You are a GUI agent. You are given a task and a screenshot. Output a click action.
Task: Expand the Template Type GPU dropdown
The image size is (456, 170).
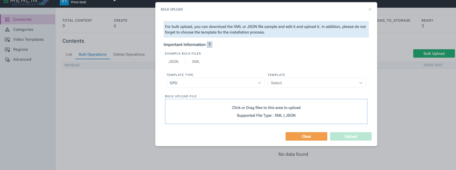215,83
